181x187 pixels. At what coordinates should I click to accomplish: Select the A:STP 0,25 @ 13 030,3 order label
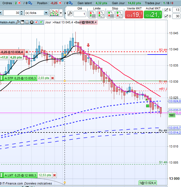pyautogui.click(x=20, y=78)
